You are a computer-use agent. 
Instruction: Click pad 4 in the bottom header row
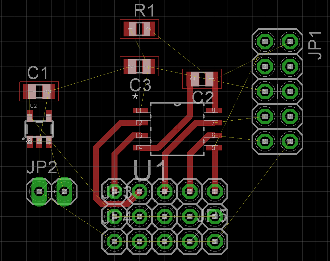pos(190,241)
